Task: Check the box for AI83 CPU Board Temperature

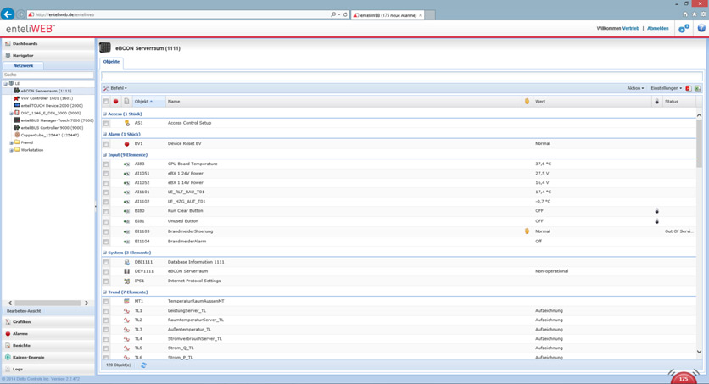Action: [x=106, y=164]
